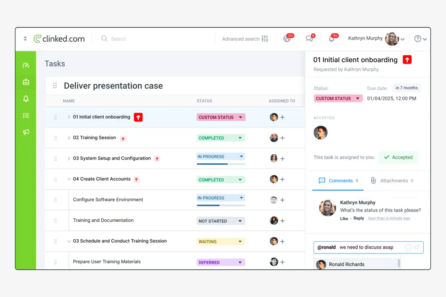Select Ronald Richards from the mention suggestions

[347, 264]
